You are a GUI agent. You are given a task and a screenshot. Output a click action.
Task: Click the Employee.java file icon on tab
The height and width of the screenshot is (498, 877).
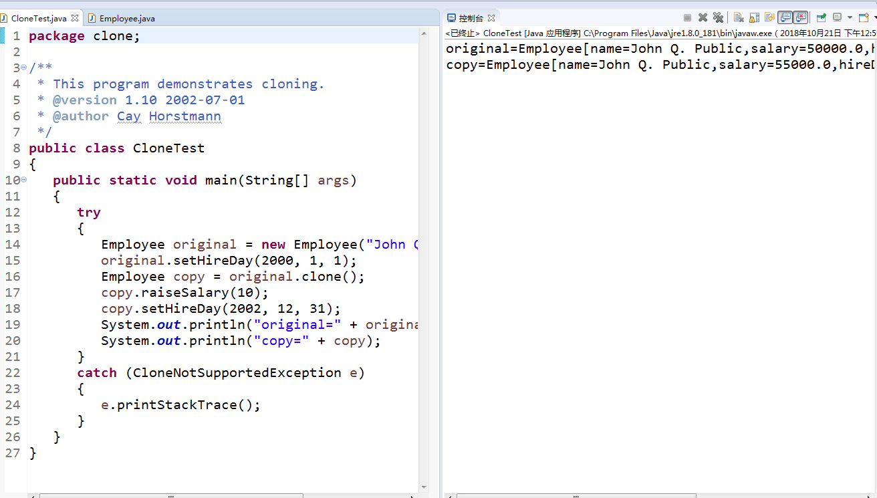pos(92,18)
